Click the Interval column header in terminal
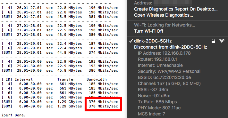Viewport: 228px width, 118px height. [x=23, y=79]
